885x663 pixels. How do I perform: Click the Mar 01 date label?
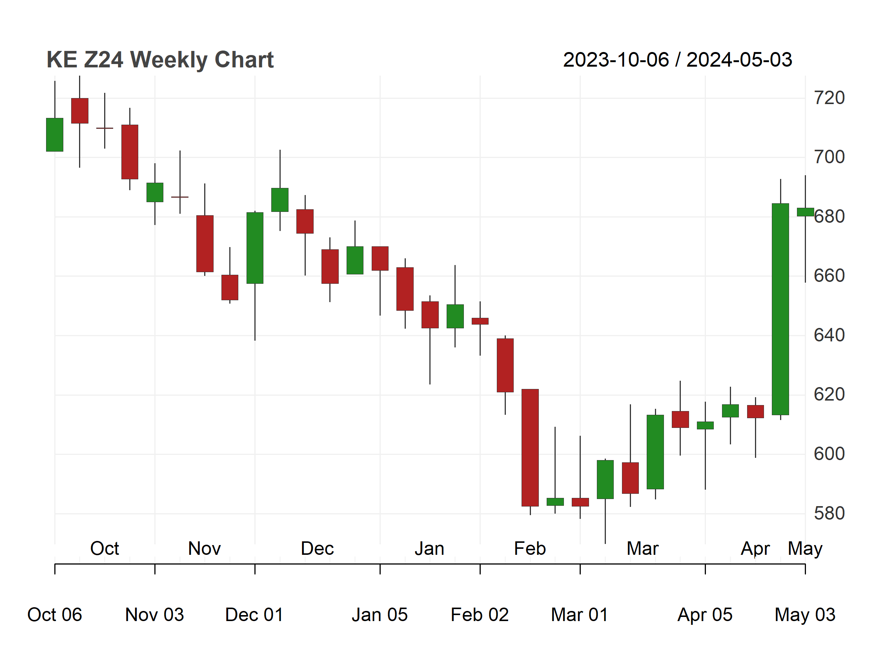[580, 615]
